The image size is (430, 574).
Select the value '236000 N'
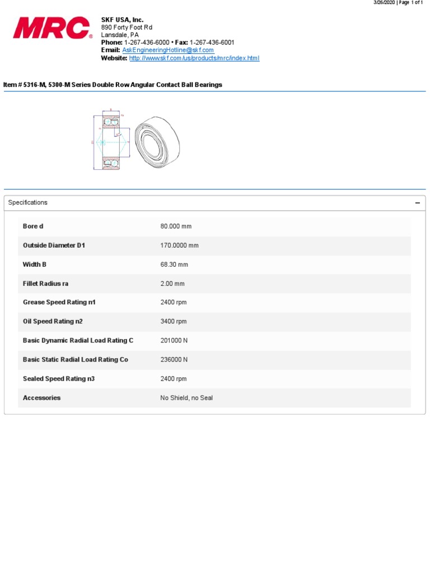[x=174, y=359]
